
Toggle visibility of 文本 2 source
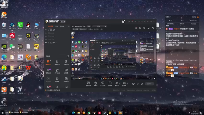(x=46, y=36)
